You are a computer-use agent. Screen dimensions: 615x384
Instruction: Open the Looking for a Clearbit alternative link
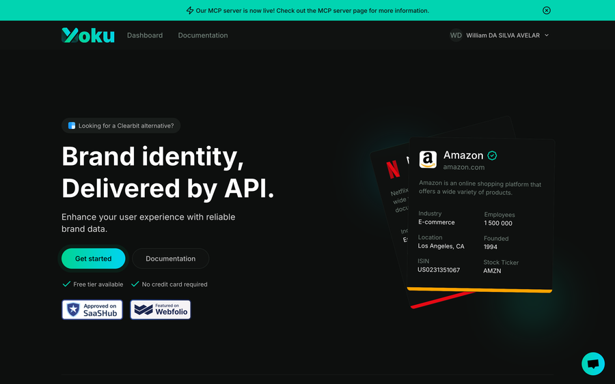coord(121,125)
